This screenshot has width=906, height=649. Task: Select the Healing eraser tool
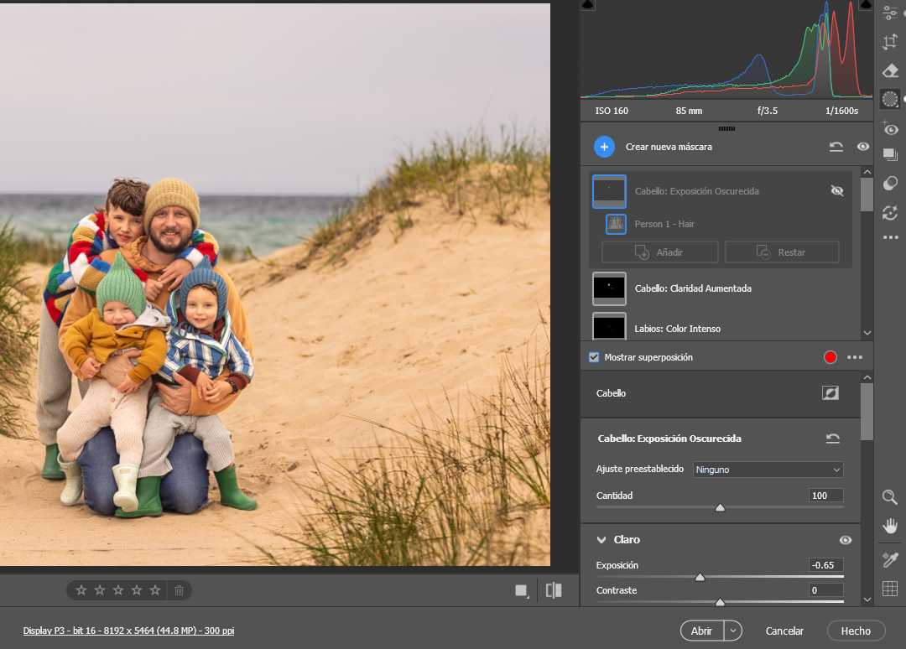[x=890, y=71]
